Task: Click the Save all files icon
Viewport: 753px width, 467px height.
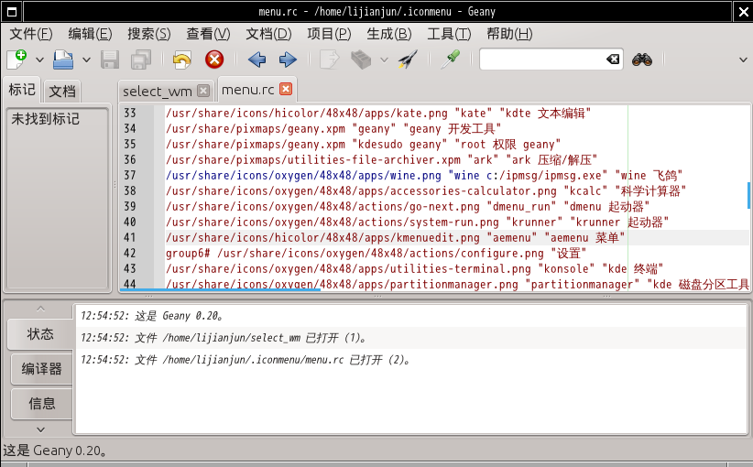Action: pos(141,60)
